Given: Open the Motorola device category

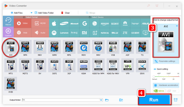Looking at the screenshot, I should (54, 33).
